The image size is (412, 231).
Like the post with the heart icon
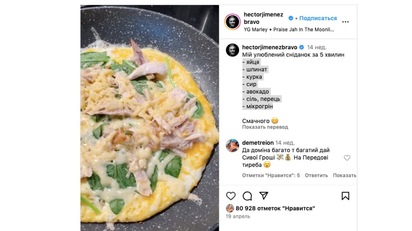[231, 196]
